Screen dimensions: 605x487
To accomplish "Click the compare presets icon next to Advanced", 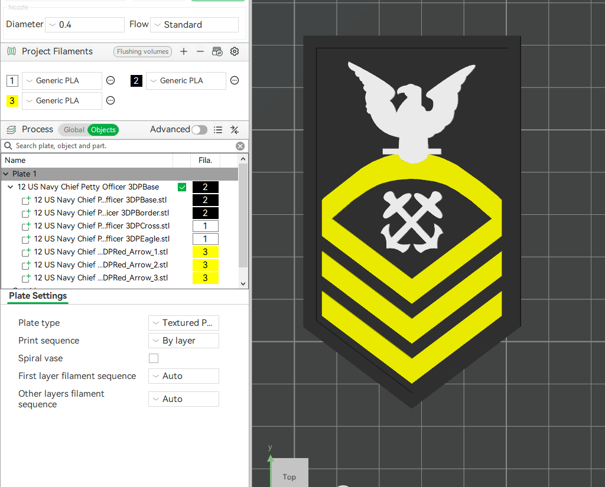I will click(x=234, y=129).
